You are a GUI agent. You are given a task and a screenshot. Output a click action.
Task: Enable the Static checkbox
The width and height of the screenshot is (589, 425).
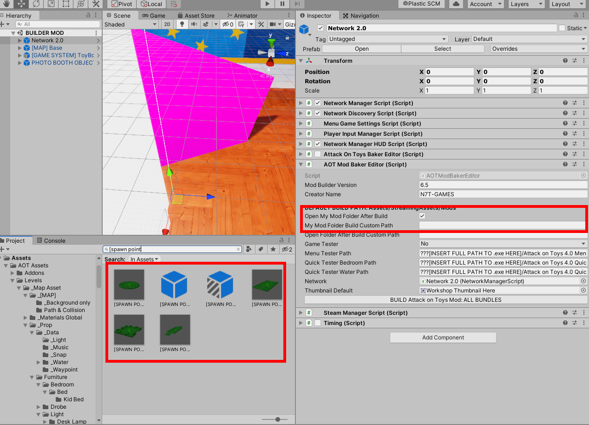click(x=562, y=28)
